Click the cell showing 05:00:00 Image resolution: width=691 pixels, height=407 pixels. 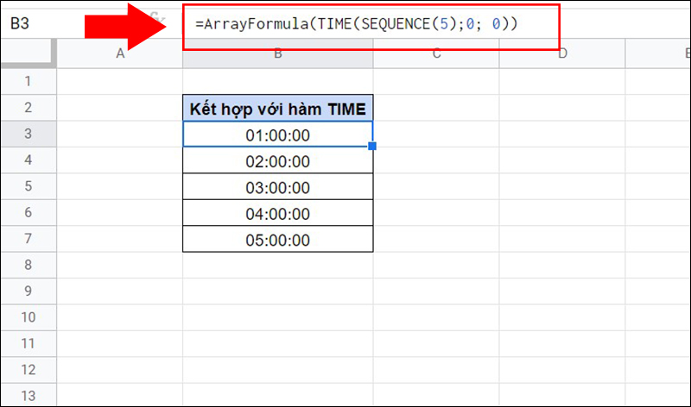277,239
